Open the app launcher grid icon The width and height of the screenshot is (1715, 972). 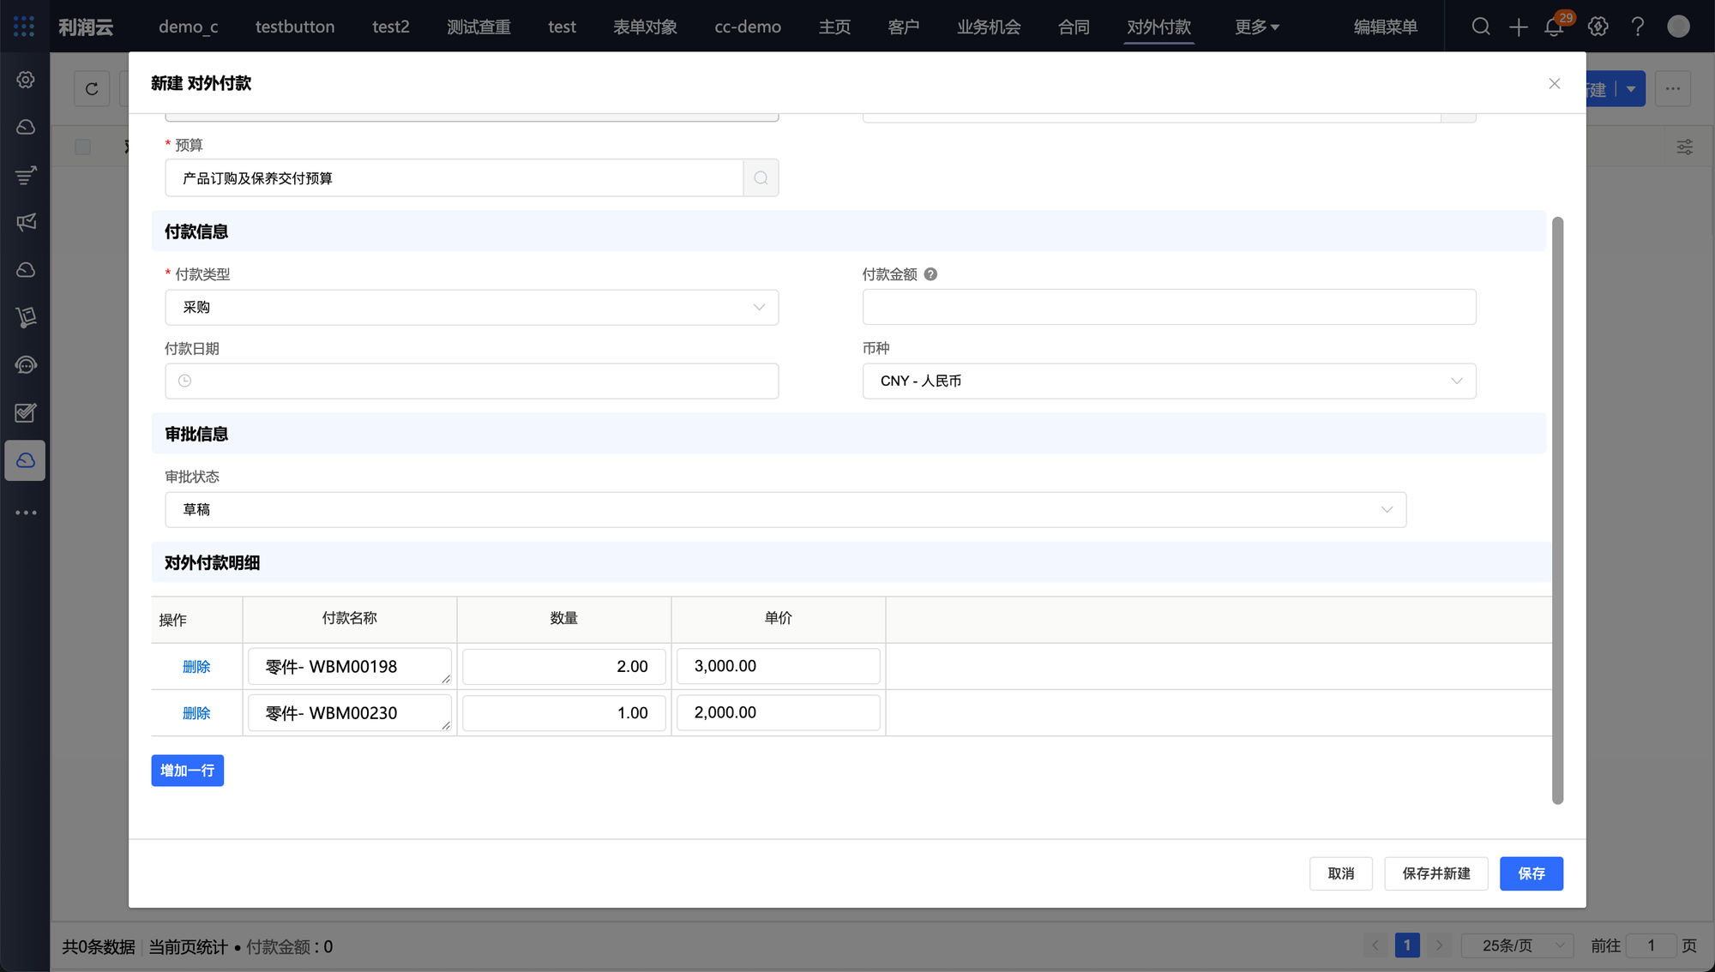tap(24, 27)
